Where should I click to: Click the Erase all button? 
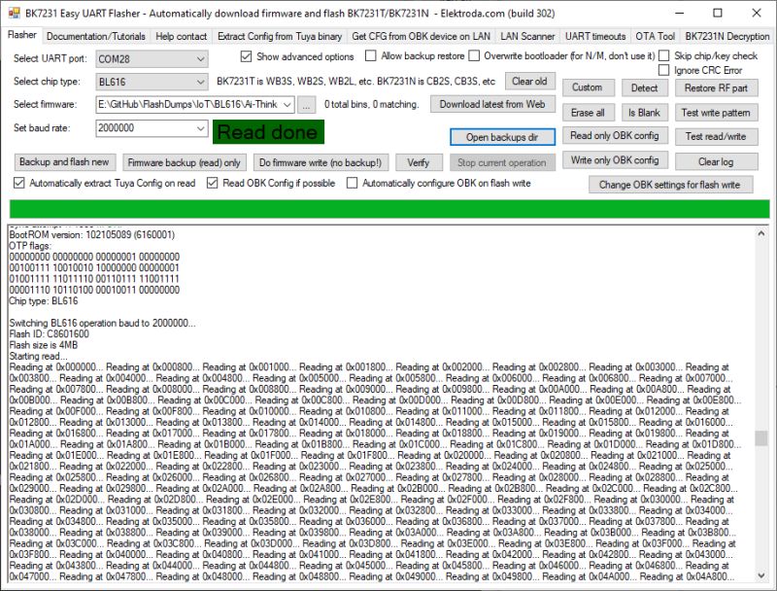coord(588,113)
